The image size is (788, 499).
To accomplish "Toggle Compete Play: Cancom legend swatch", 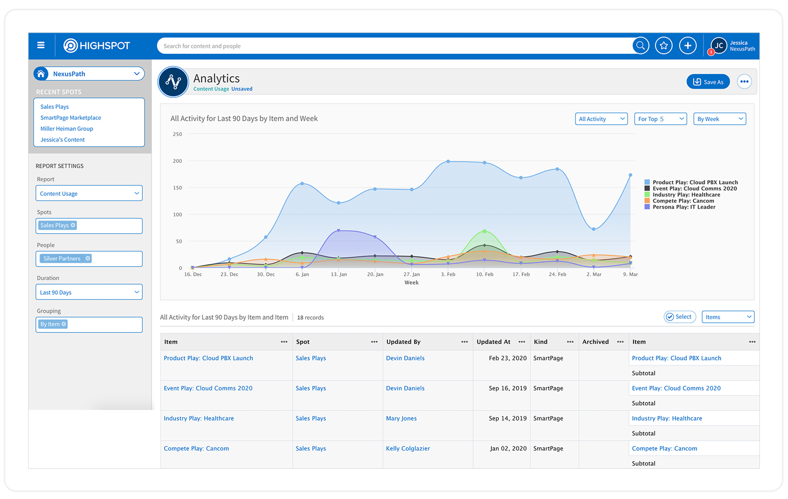I will coord(647,201).
